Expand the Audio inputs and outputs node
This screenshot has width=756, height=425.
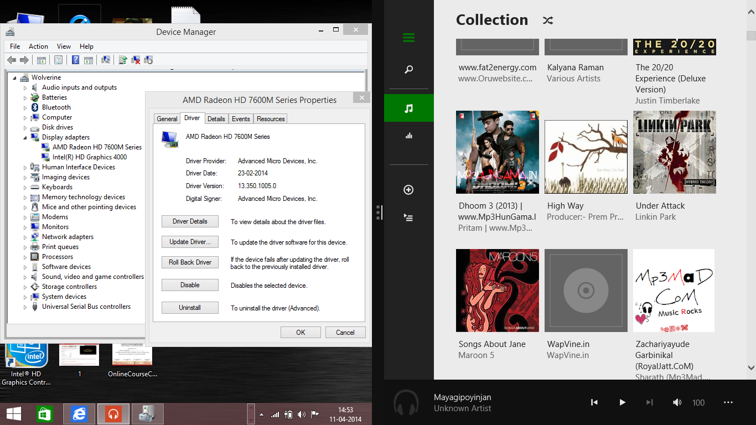click(x=25, y=87)
